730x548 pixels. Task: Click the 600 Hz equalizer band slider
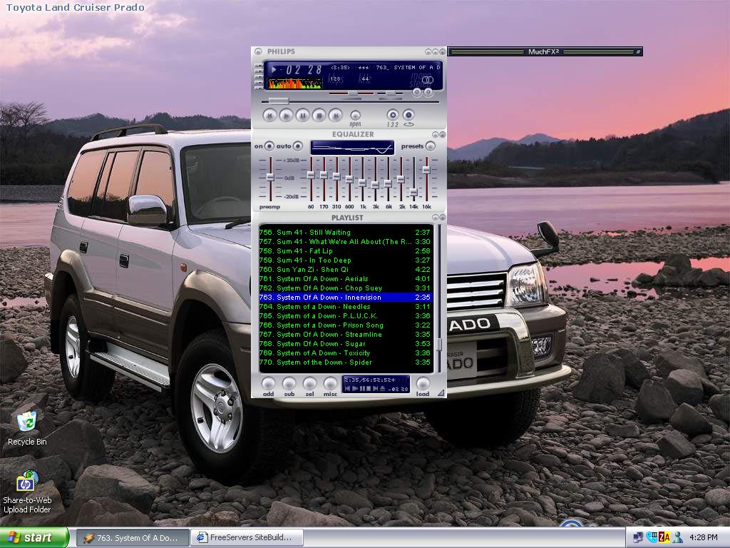coord(349,179)
